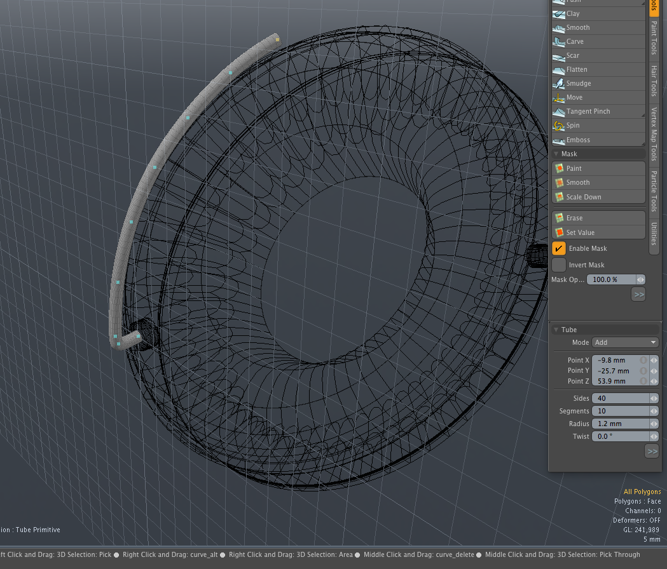The width and height of the screenshot is (667, 569).
Task: Select the Clay sculpt tool
Action: point(598,13)
